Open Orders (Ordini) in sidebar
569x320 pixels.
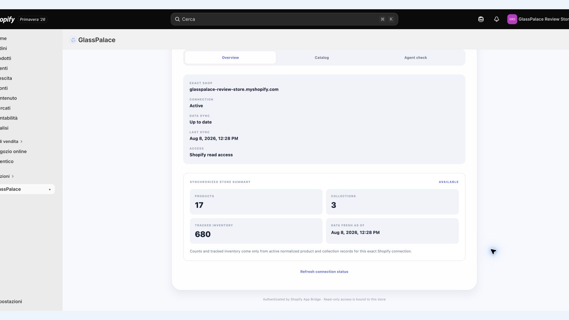click(x=27, y=48)
